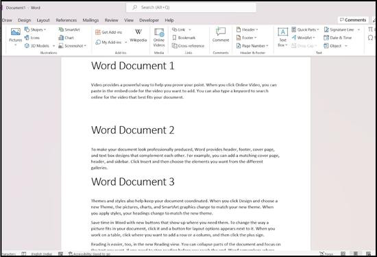Click the 'Word Document 1' heading
The width and height of the screenshot is (377, 257).
(133, 66)
